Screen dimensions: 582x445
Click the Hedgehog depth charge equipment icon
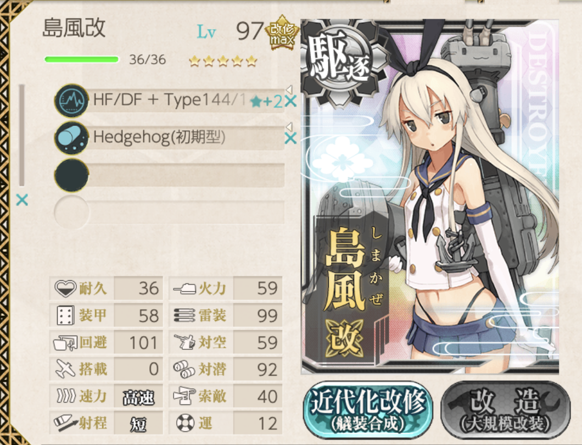click(71, 138)
